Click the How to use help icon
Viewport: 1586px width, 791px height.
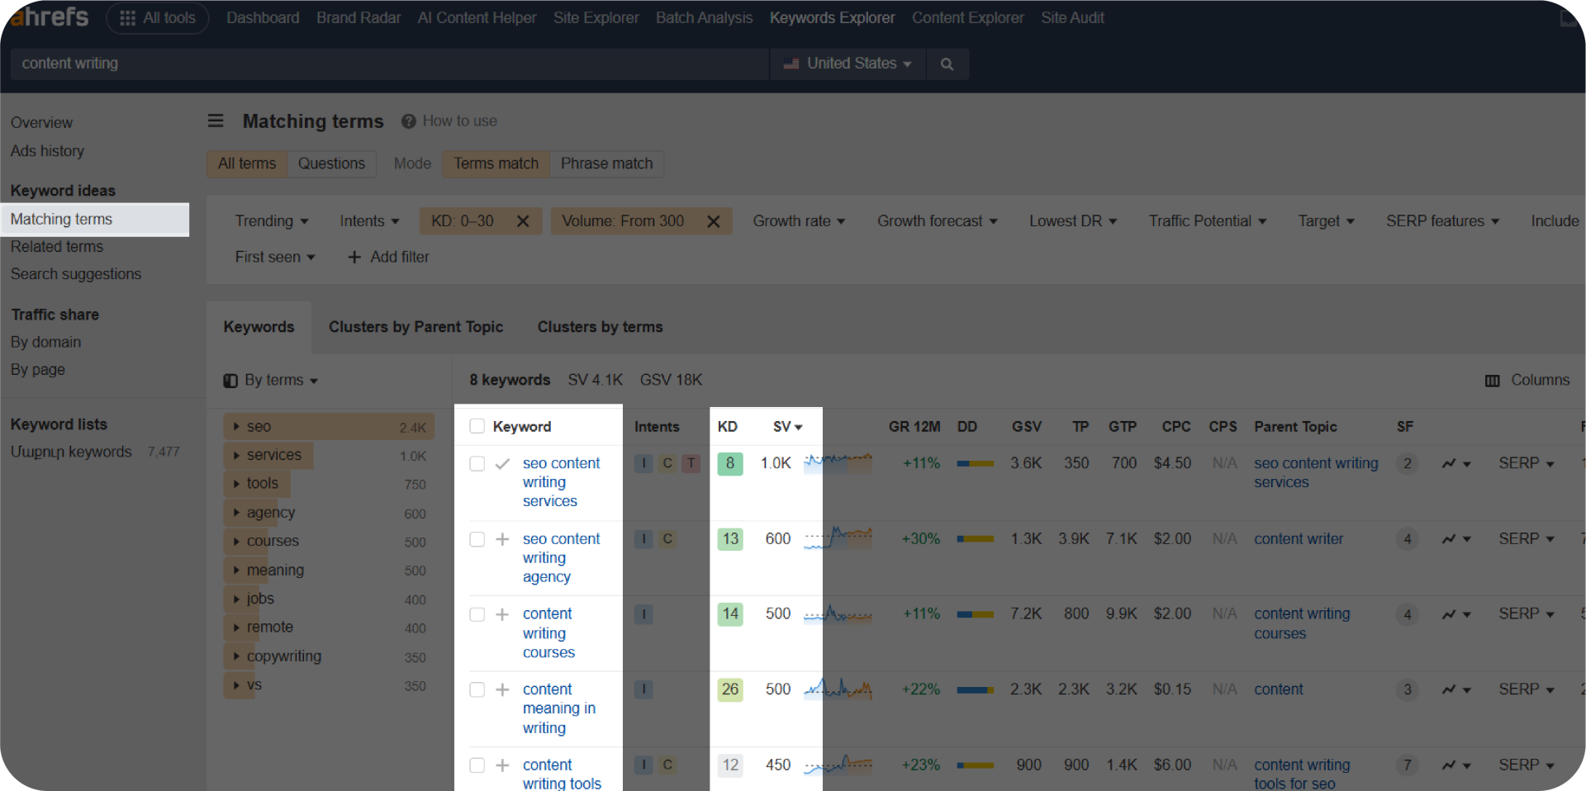(408, 121)
